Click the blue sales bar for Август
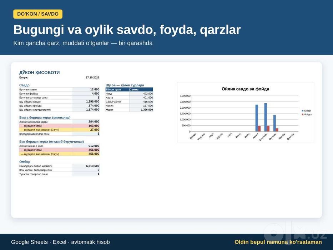 tap(257, 118)
